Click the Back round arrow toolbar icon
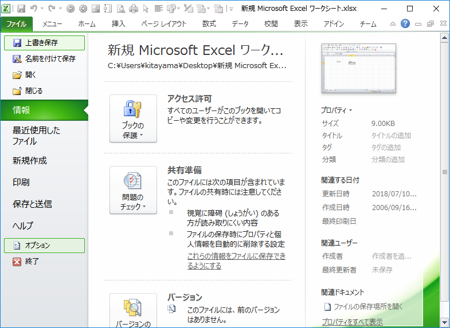Viewport: 450px width, 328px height. pos(71,9)
